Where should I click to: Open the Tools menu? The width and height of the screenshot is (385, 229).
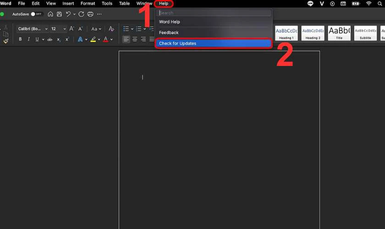point(107,4)
